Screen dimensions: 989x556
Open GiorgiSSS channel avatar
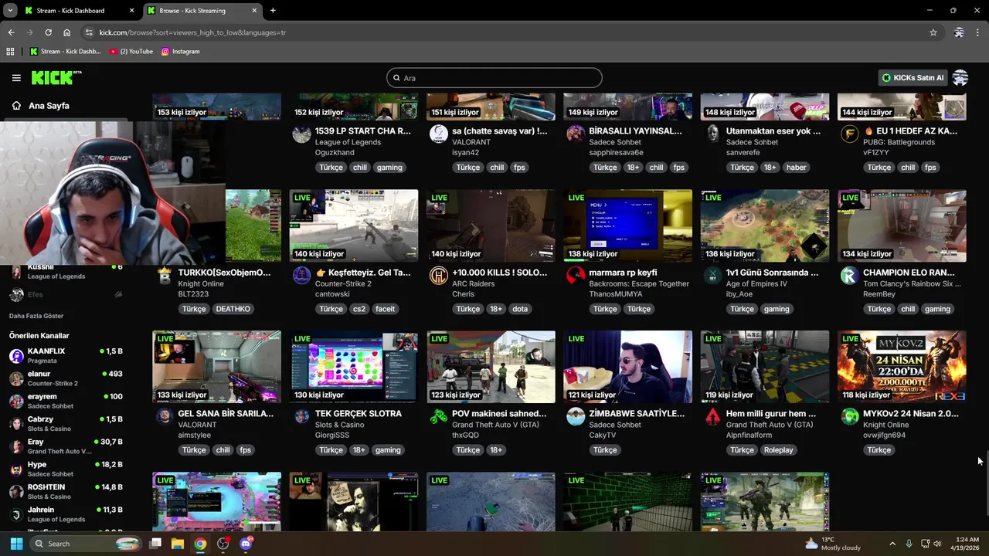click(301, 416)
